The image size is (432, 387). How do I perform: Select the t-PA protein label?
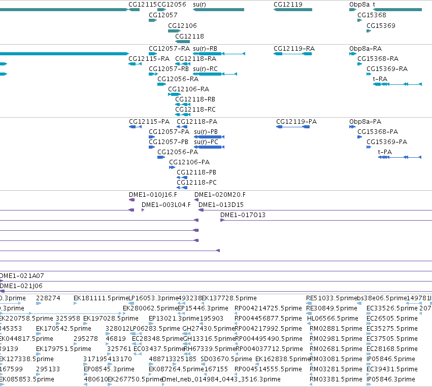385,153
